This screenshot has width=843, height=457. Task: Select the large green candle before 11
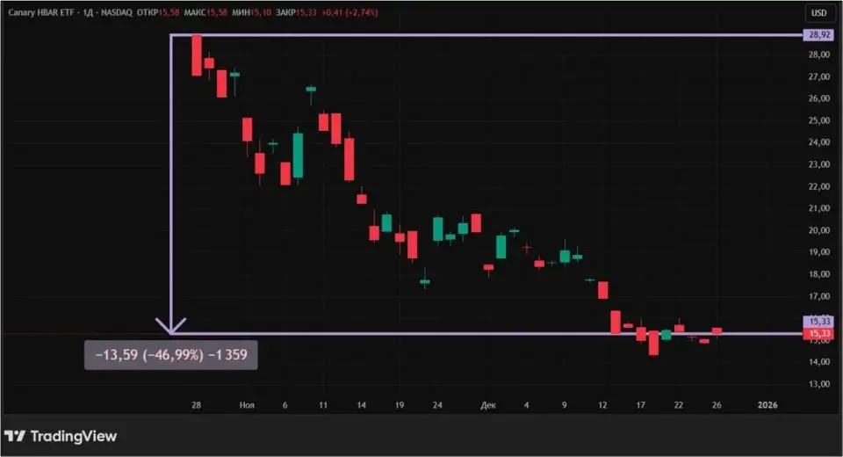tap(298, 156)
